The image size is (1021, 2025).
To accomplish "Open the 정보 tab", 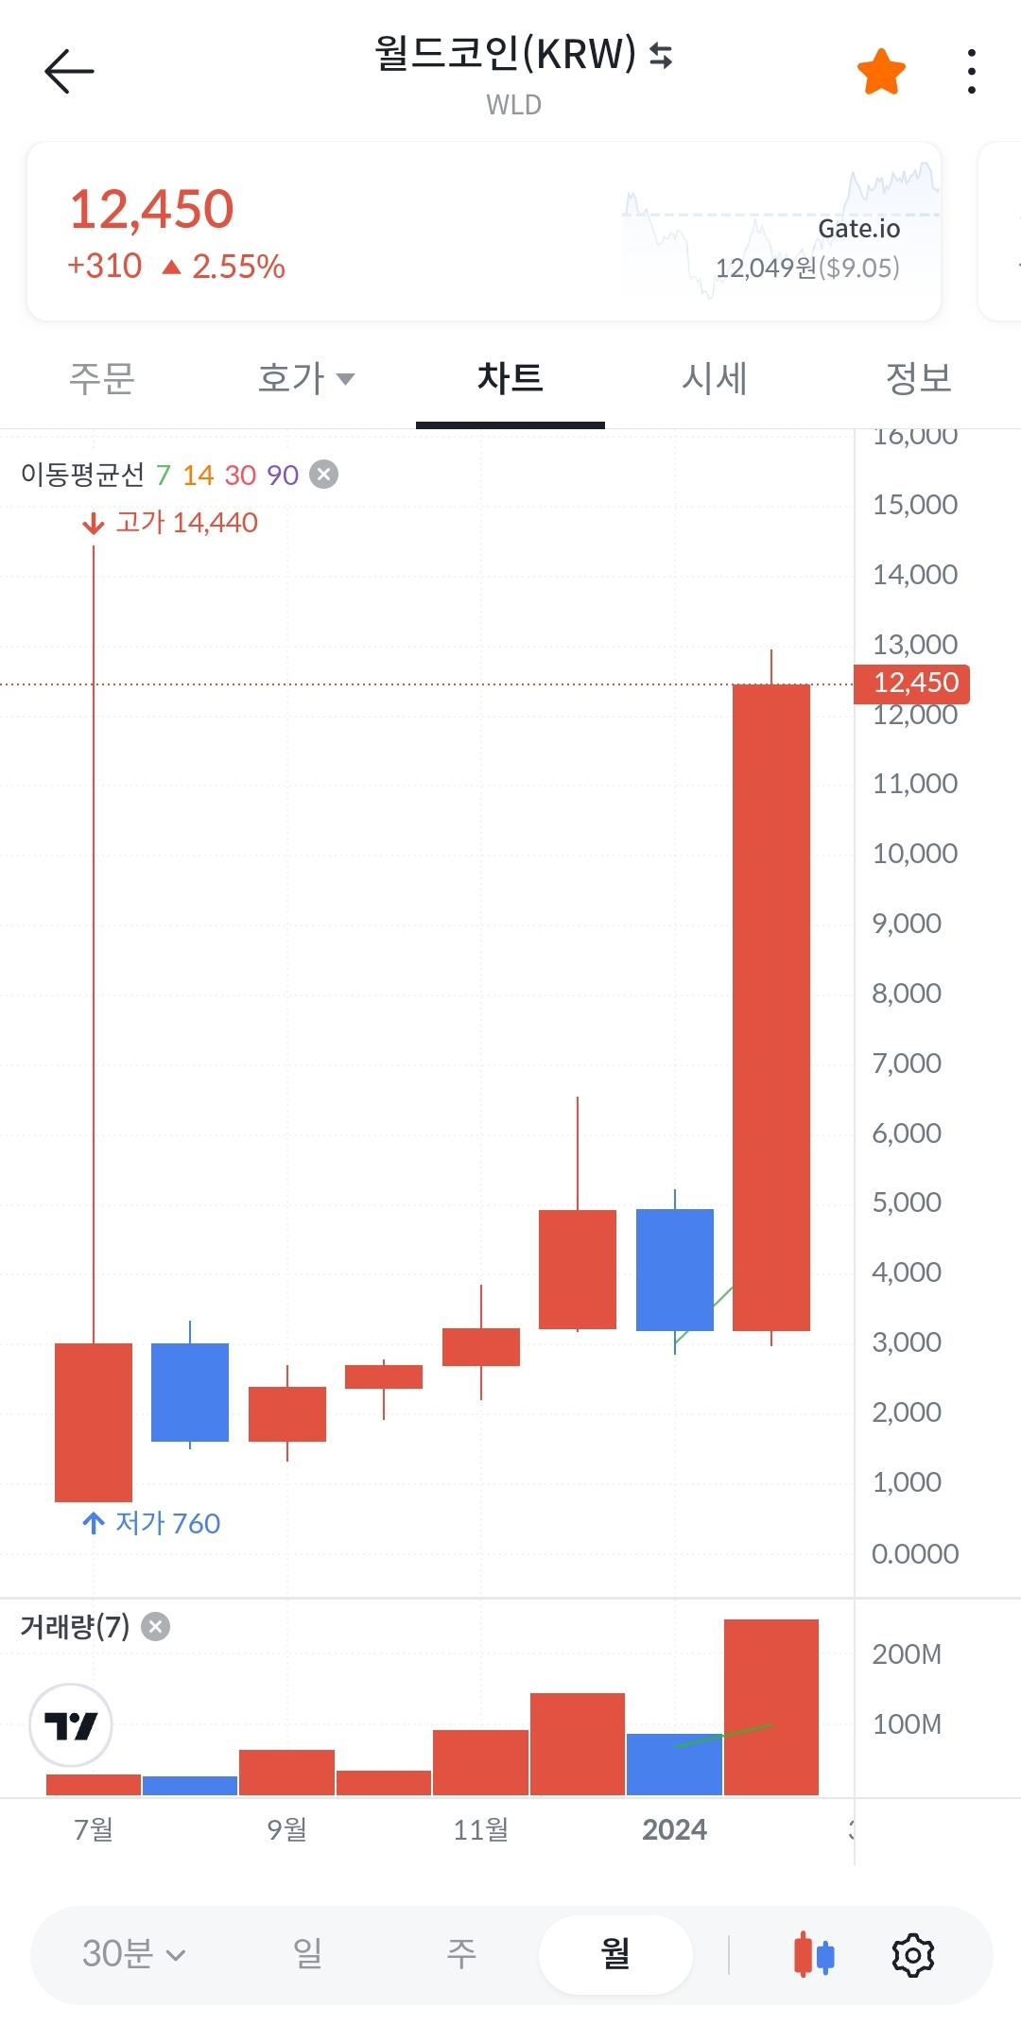I will pyautogui.click(x=919, y=378).
